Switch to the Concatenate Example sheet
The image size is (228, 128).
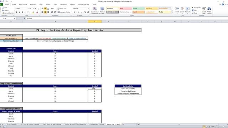click(x=97, y=124)
